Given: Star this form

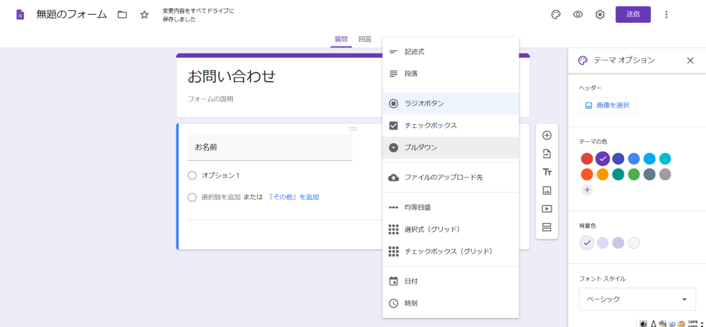Looking at the screenshot, I should tap(145, 15).
